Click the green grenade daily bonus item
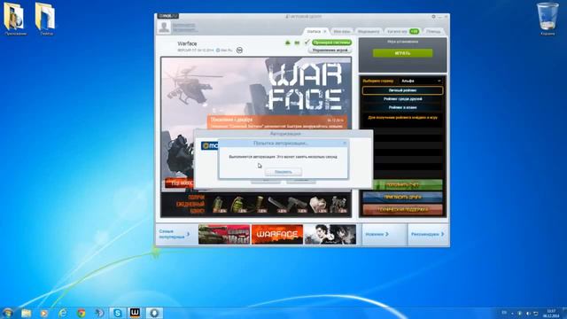Image resolution: width=567 pixels, height=319 pixels. pyautogui.click(x=237, y=205)
